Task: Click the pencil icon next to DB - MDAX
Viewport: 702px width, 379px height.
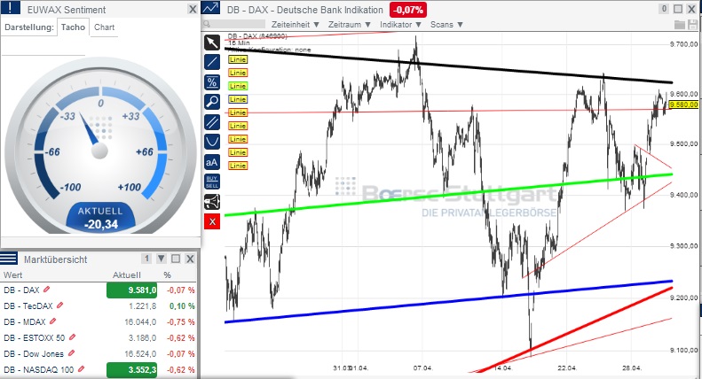Action: pyautogui.click(x=53, y=321)
